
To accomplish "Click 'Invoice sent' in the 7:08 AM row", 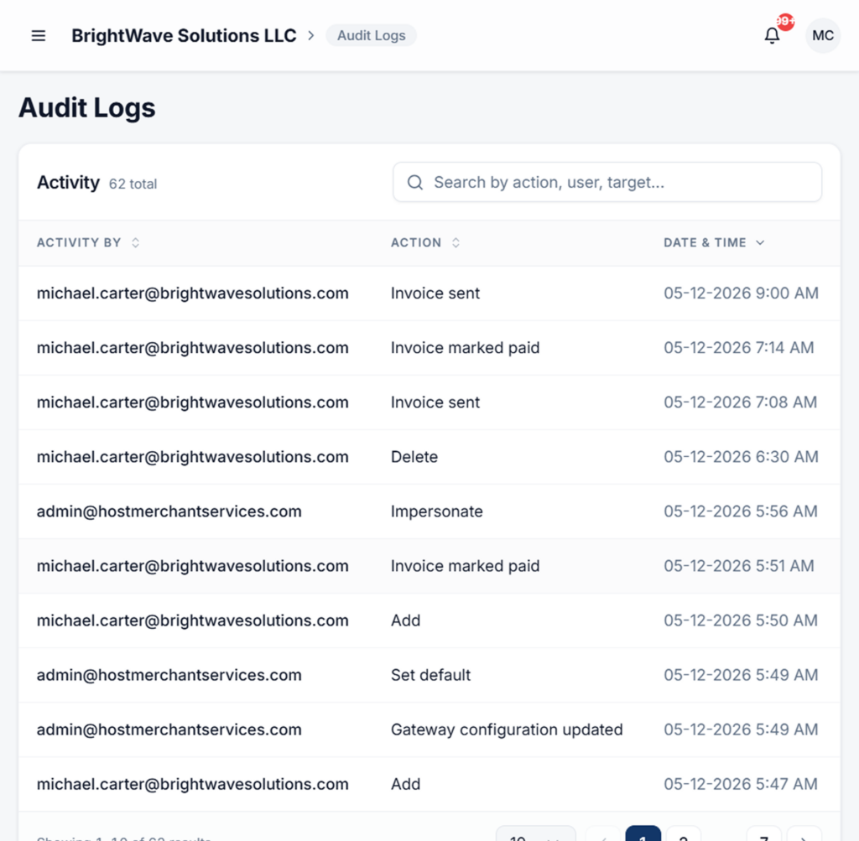I will click(x=435, y=402).
